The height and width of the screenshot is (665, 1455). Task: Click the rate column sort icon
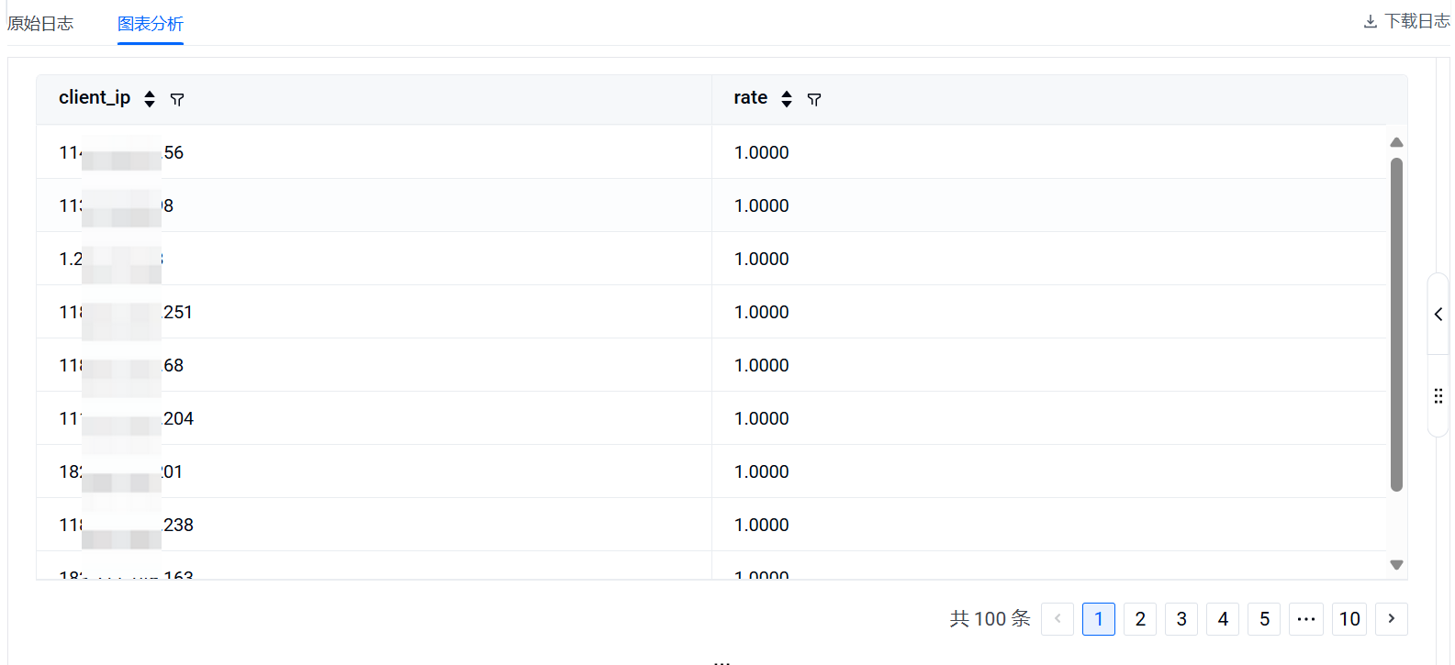tap(787, 99)
